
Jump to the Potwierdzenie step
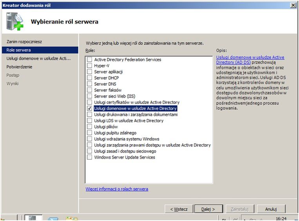point(19,67)
